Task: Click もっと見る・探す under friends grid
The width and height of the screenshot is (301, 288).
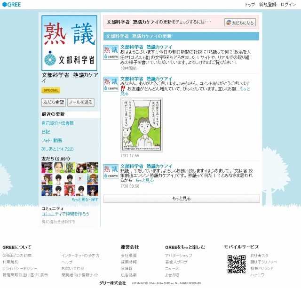Action: tap(85, 200)
